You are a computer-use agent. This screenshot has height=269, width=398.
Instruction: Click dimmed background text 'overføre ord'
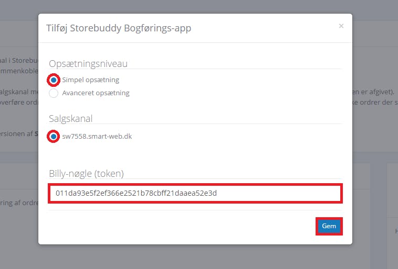tap(19, 102)
